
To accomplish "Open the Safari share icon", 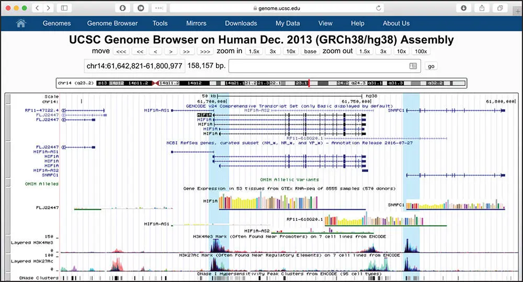I will [482, 8].
